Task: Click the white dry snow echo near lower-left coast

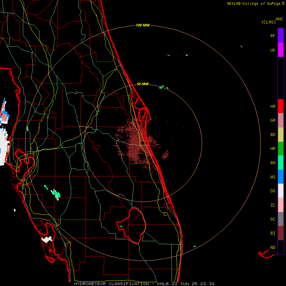Action: [x=47, y=239]
